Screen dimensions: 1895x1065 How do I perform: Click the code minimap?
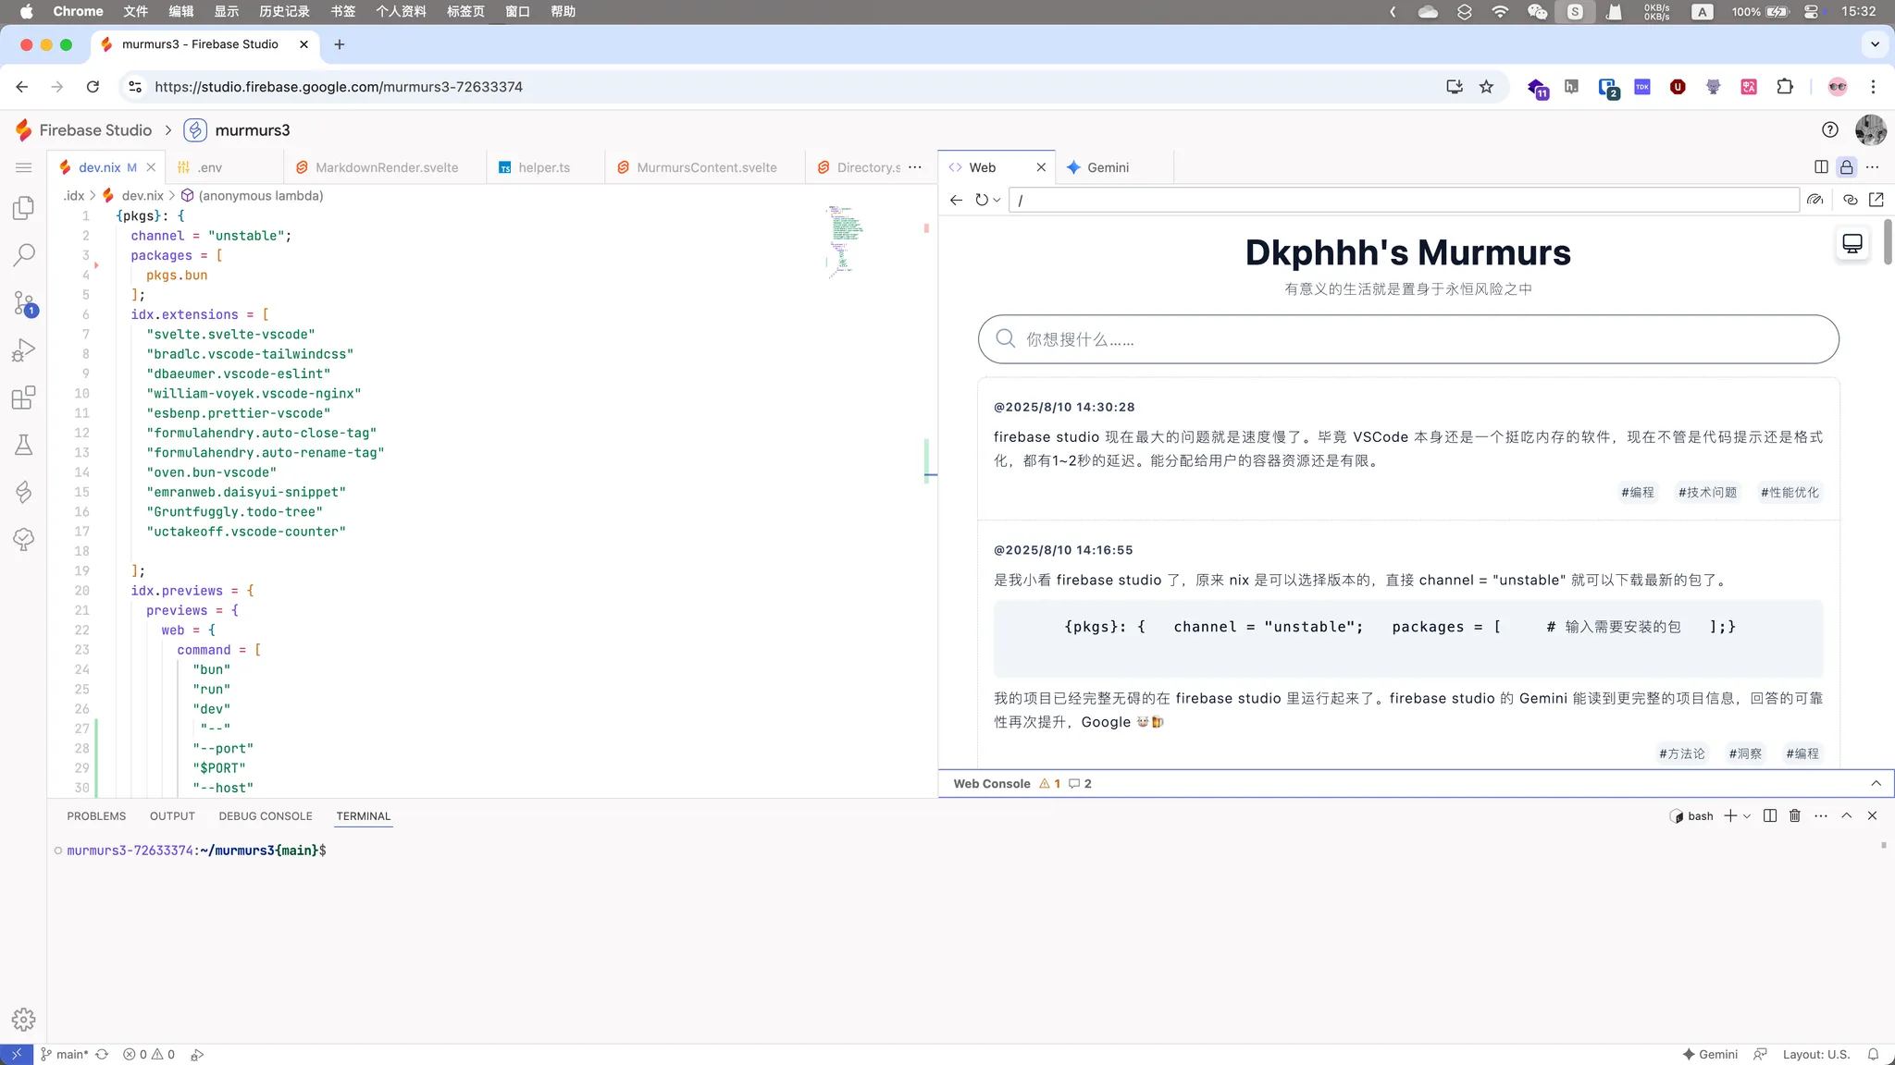click(x=844, y=240)
